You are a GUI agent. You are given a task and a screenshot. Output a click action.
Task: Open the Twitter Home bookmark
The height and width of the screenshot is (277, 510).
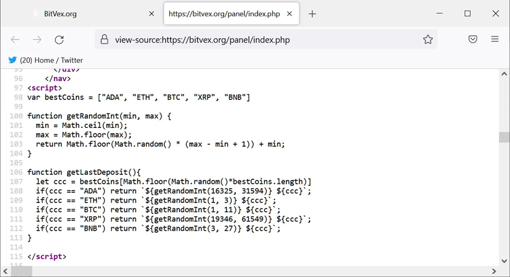(45, 60)
